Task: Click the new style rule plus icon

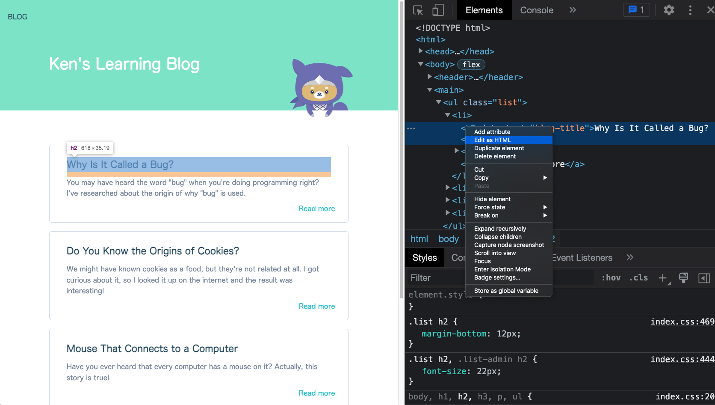Action: tap(663, 278)
